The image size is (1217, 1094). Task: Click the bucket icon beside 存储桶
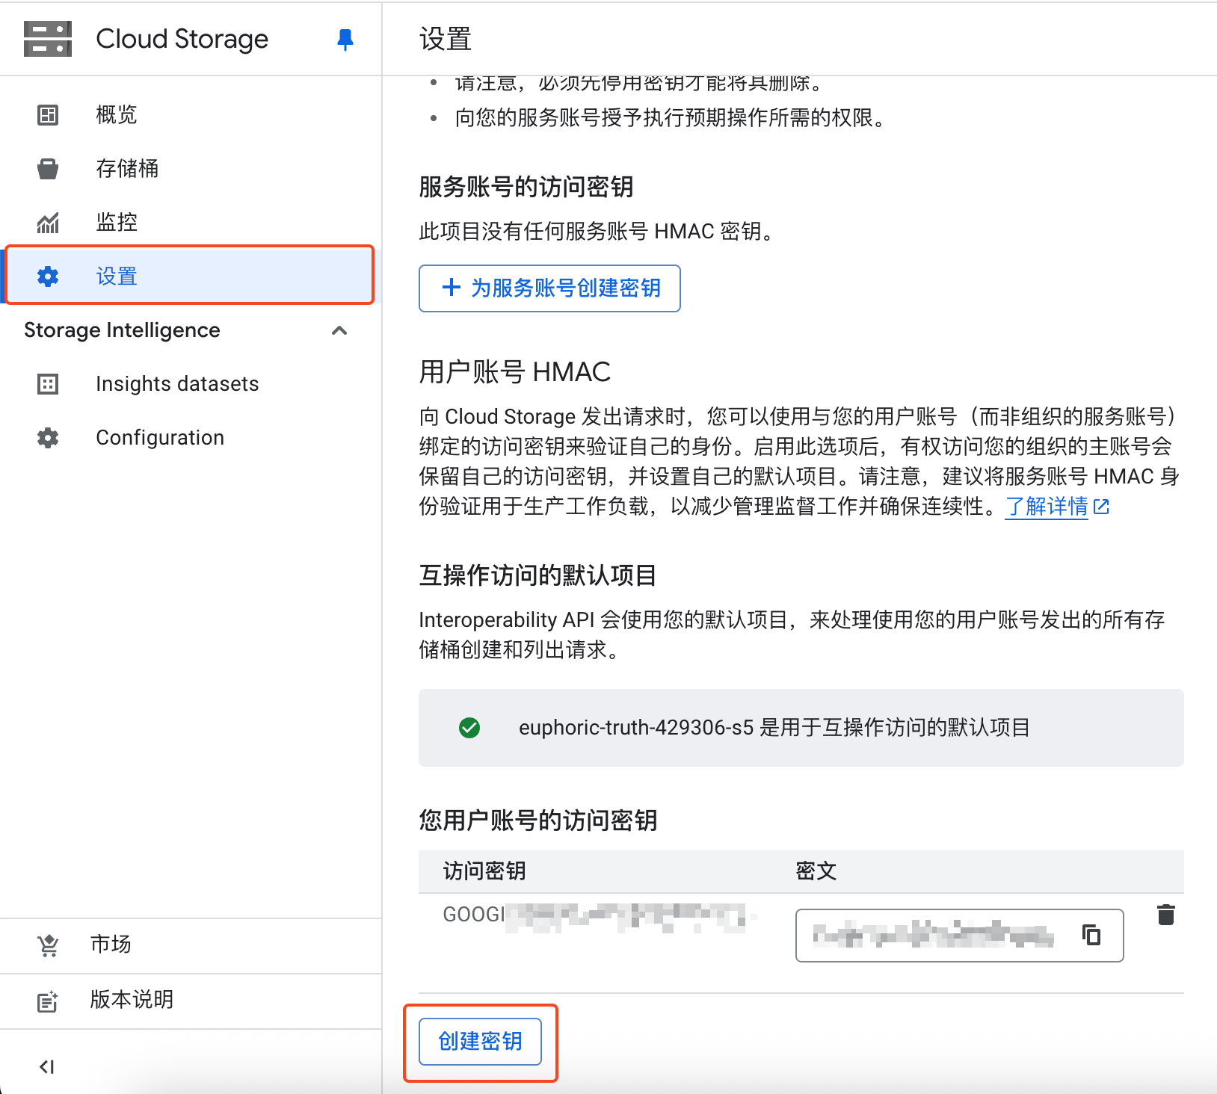(48, 169)
